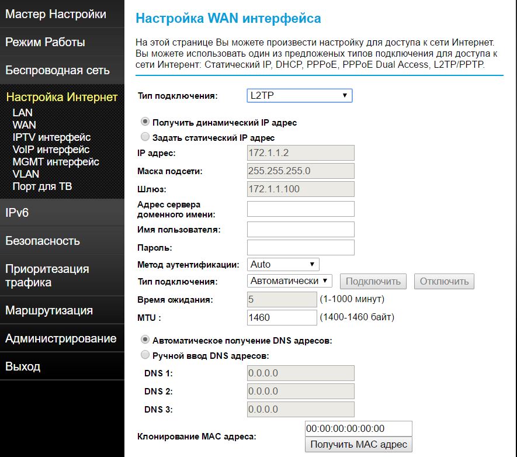Screen dimensions: 517x457
Task: Expand Метод аутентификации Auto dropdown
Action: tap(283, 264)
